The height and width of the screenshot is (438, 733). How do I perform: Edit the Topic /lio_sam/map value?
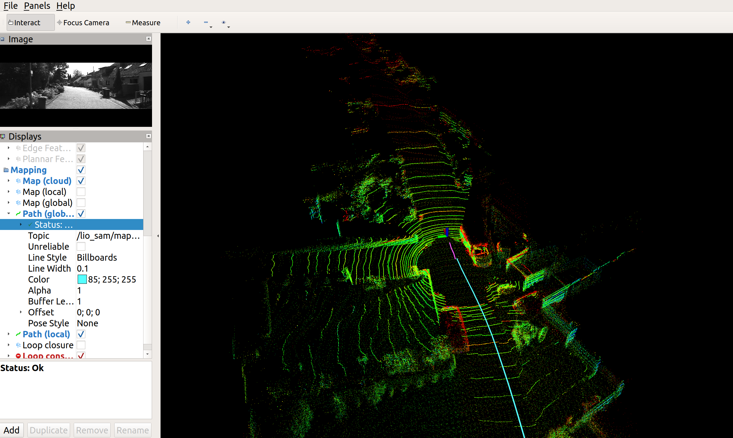pyautogui.click(x=109, y=236)
